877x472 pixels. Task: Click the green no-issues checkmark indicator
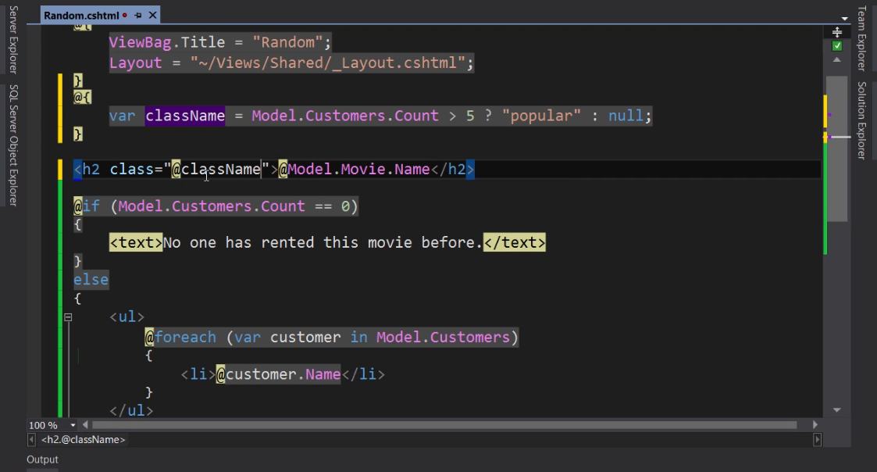coord(837,46)
